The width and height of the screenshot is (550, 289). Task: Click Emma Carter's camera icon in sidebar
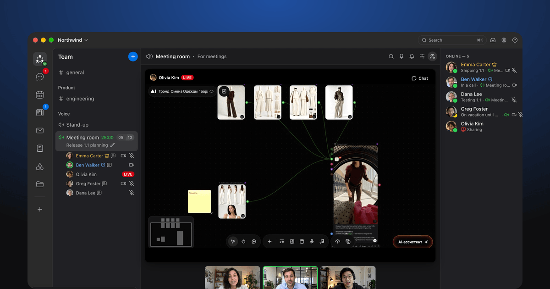[x=123, y=156]
